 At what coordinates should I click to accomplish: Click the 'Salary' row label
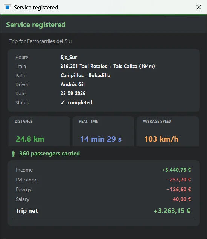[23, 199]
